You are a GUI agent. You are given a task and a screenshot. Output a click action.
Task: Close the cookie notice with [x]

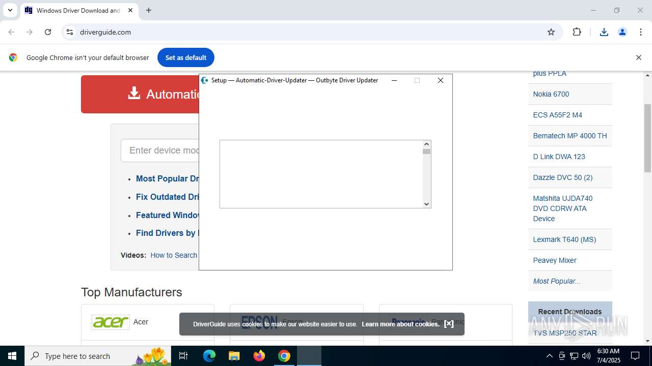tap(449, 324)
